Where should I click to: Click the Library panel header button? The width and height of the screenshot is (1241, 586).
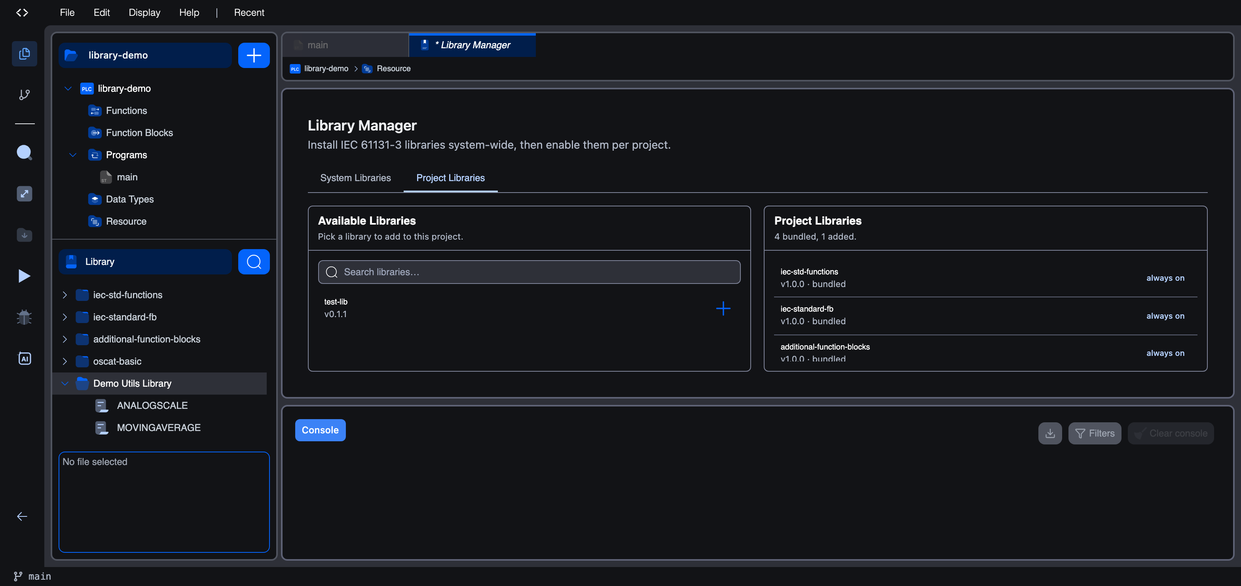tap(146, 261)
